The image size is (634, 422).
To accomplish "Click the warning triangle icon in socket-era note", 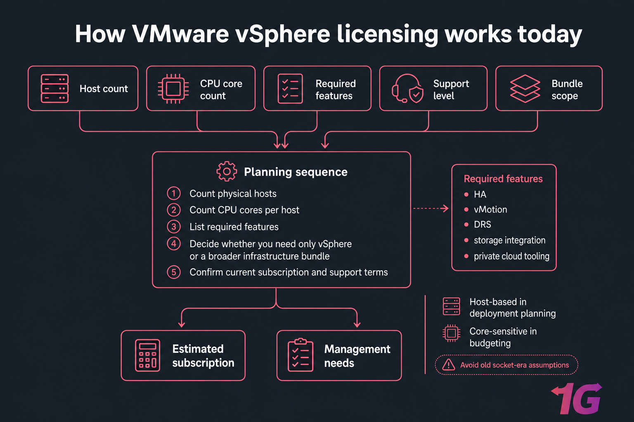I will [x=449, y=365].
